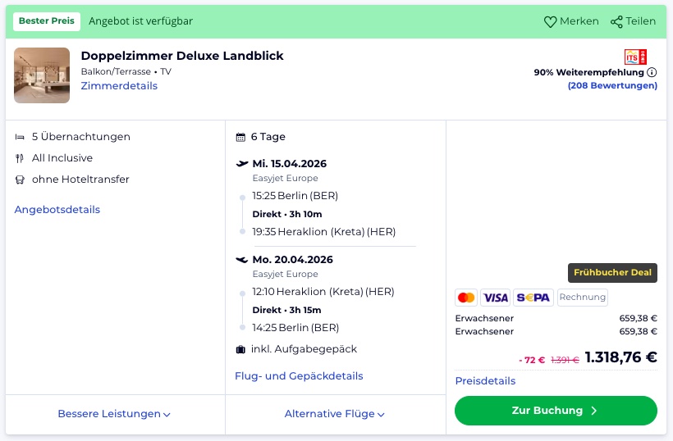The width and height of the screenshot is (673, 441).
Task: Open the Angebotsdetails link
Action: click(x=57, y=210)
